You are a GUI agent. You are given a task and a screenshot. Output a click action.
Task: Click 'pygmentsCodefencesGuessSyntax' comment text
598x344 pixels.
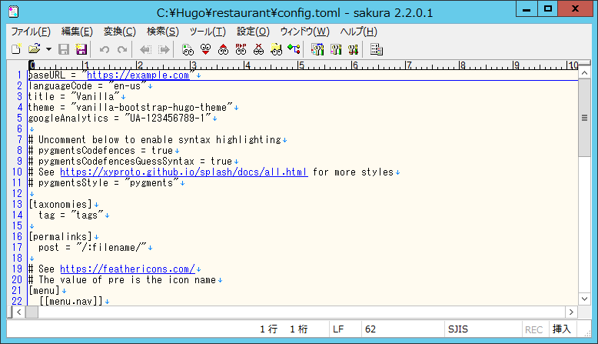(x=116, y=162)
